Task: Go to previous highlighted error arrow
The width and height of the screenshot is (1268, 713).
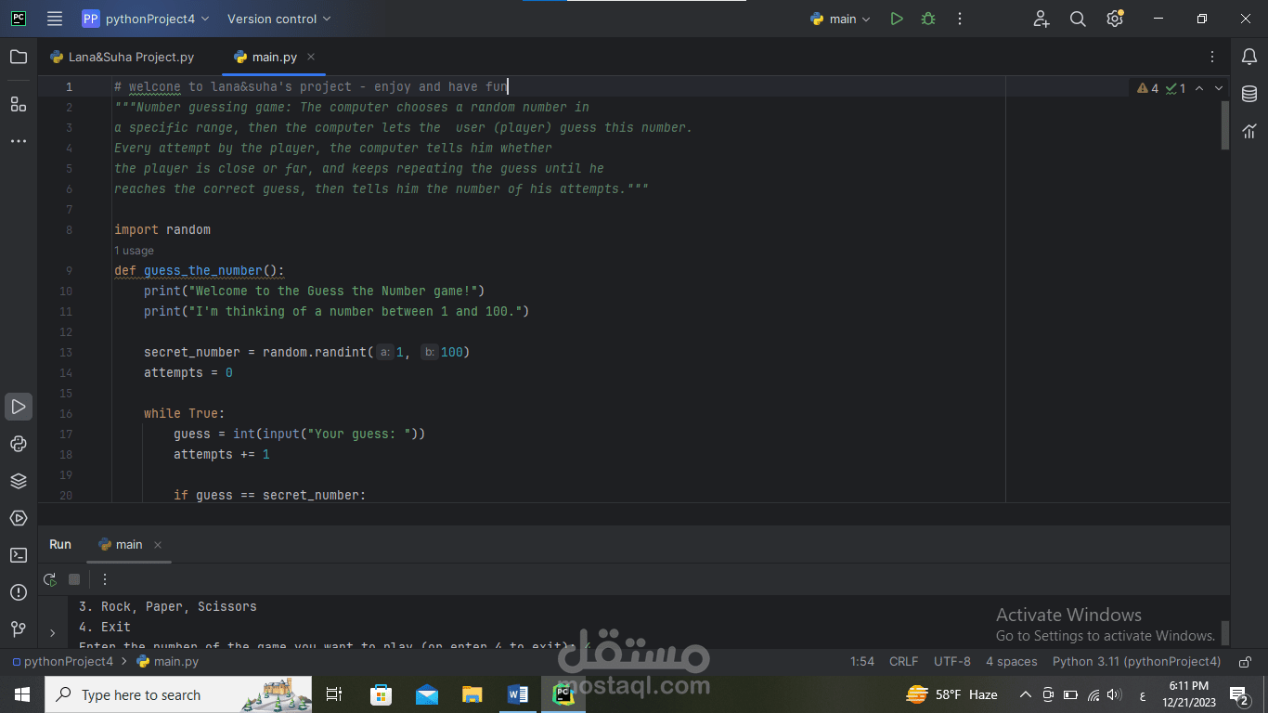Action: [1199, 88]
